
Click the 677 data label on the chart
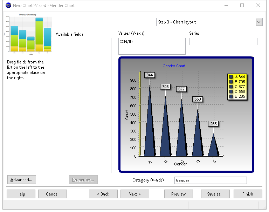[181, 89]
